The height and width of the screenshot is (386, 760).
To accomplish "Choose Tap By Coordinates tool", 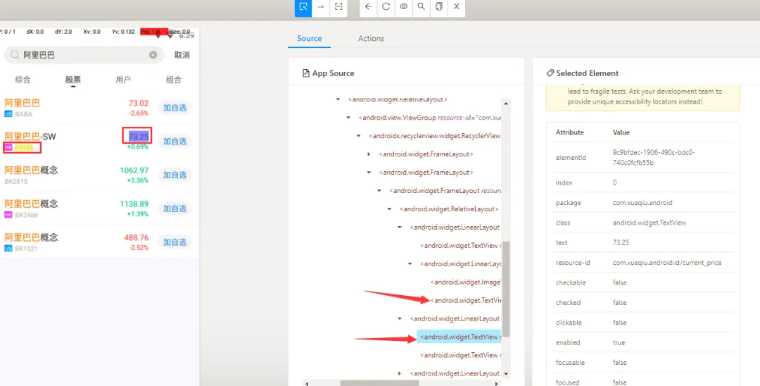I will (338, 7).
